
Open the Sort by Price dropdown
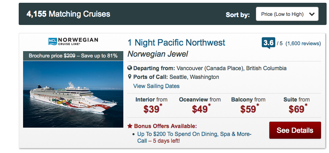[287, 14]
